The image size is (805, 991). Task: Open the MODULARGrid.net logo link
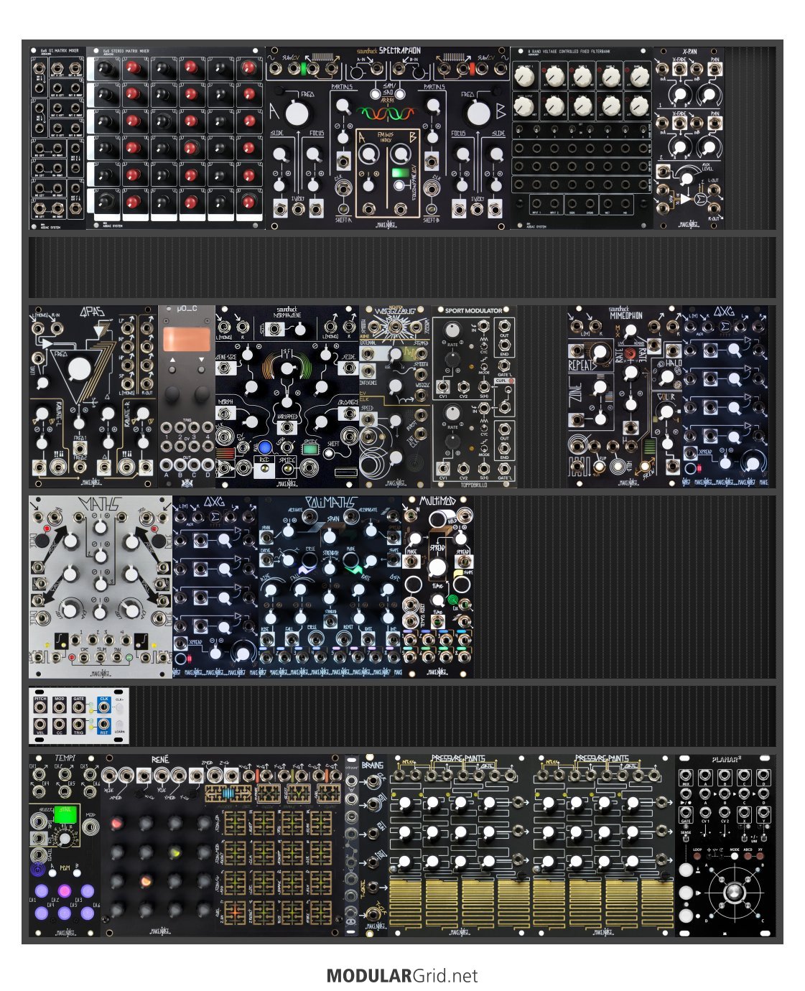pyautogui.click(x=401, y=975)
